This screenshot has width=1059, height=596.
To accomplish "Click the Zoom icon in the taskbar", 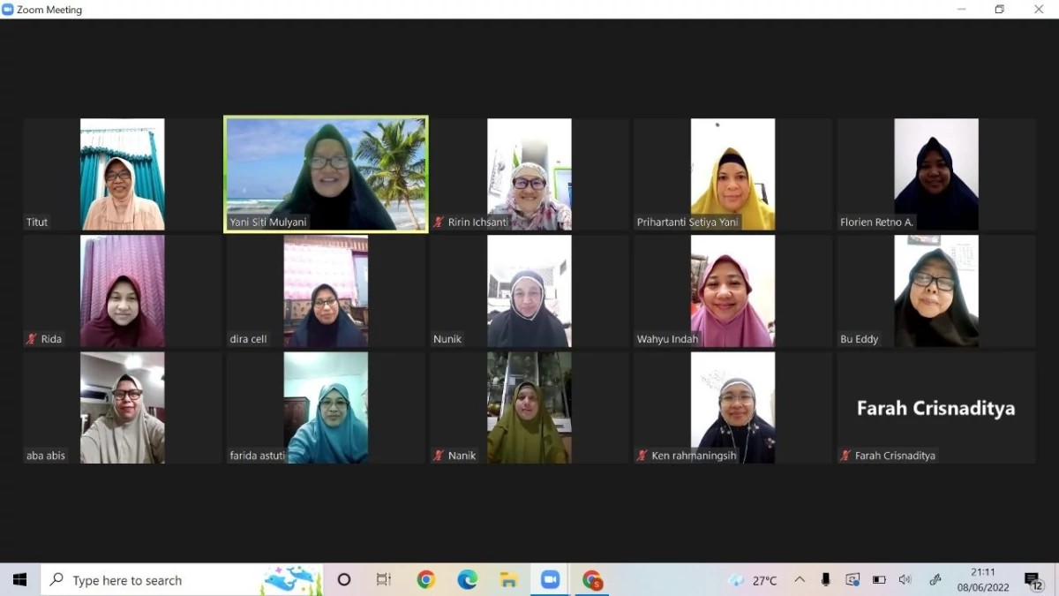I will coord(550,580).
